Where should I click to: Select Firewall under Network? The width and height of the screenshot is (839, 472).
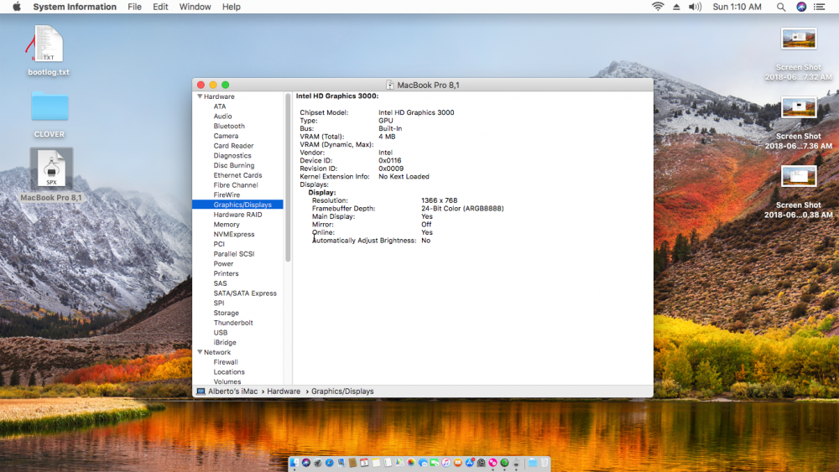click(x=225, y=362)
